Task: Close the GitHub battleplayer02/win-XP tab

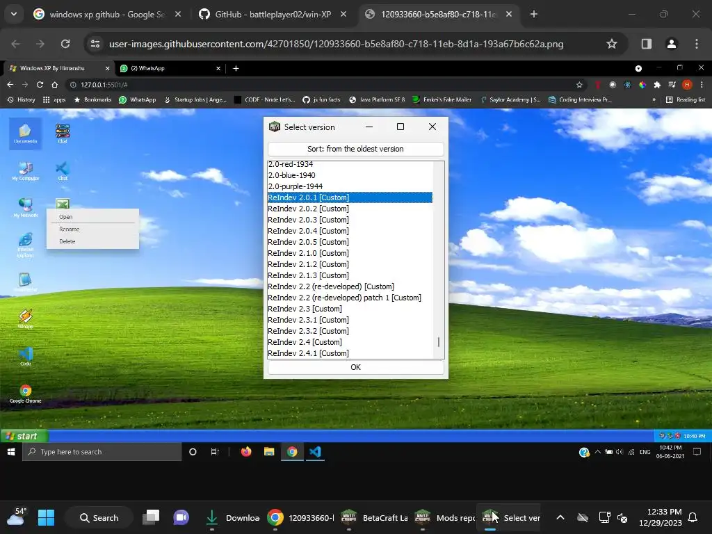Action: coord(343,14)
